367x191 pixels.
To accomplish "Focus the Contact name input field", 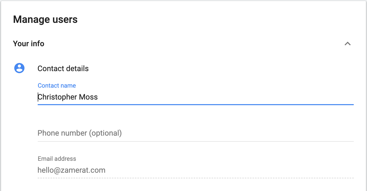I will click(195, 97).
